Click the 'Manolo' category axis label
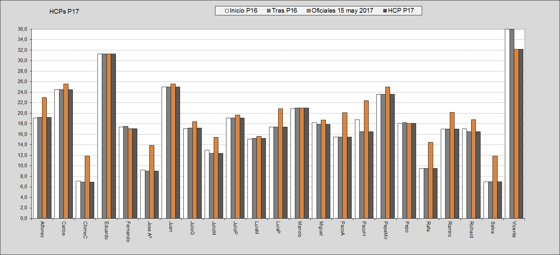Image resolution: width=560 pixels, height=255 pixels. [300, 229]
